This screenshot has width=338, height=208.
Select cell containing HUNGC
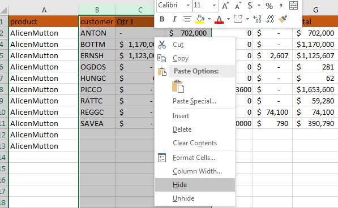click(97, 79)
